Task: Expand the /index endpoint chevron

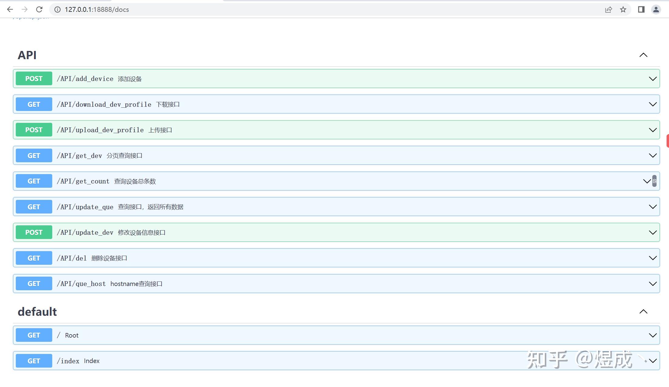Action: [652, 361]
